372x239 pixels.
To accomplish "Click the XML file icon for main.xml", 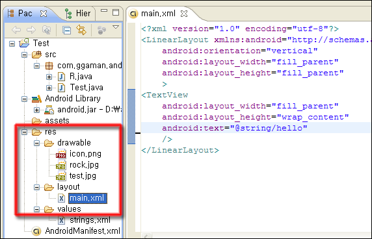I will [x=61, y=198].
